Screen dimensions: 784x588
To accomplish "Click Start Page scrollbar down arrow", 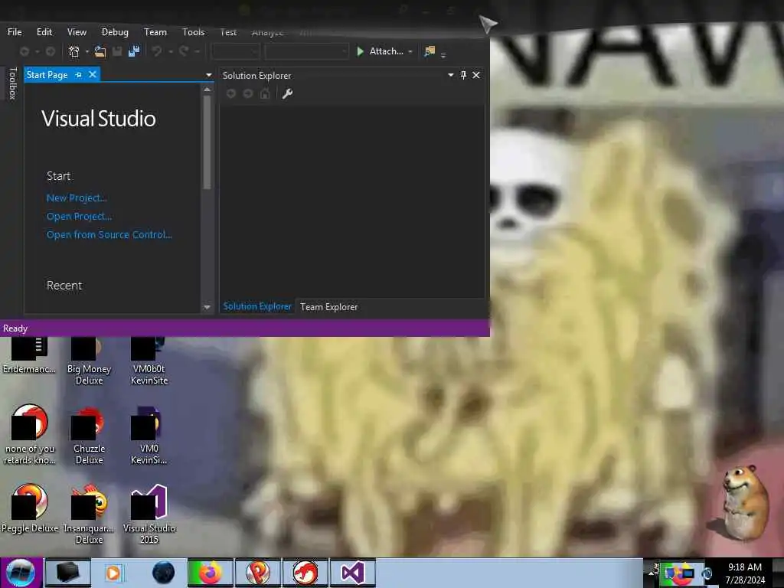I will tap(207, 306).
